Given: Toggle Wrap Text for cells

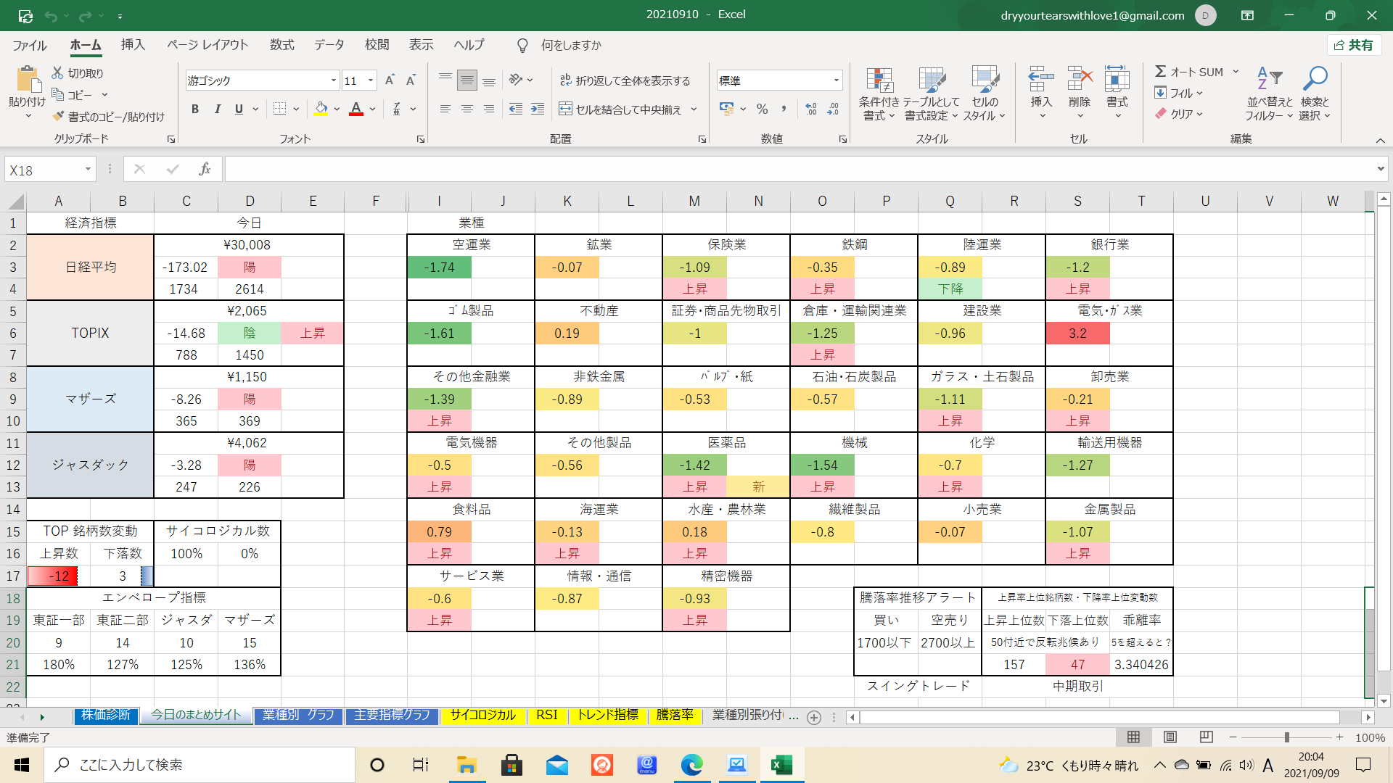Looking at the screenshot, I should pyautogui.click(x=566, y=80).
